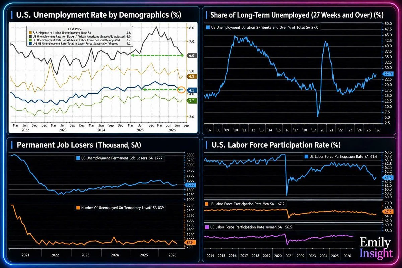Viewport: 402px width, 268px height.
Task: Click the '2014' axis label in participation chart
Action: (x=210, y=256)
